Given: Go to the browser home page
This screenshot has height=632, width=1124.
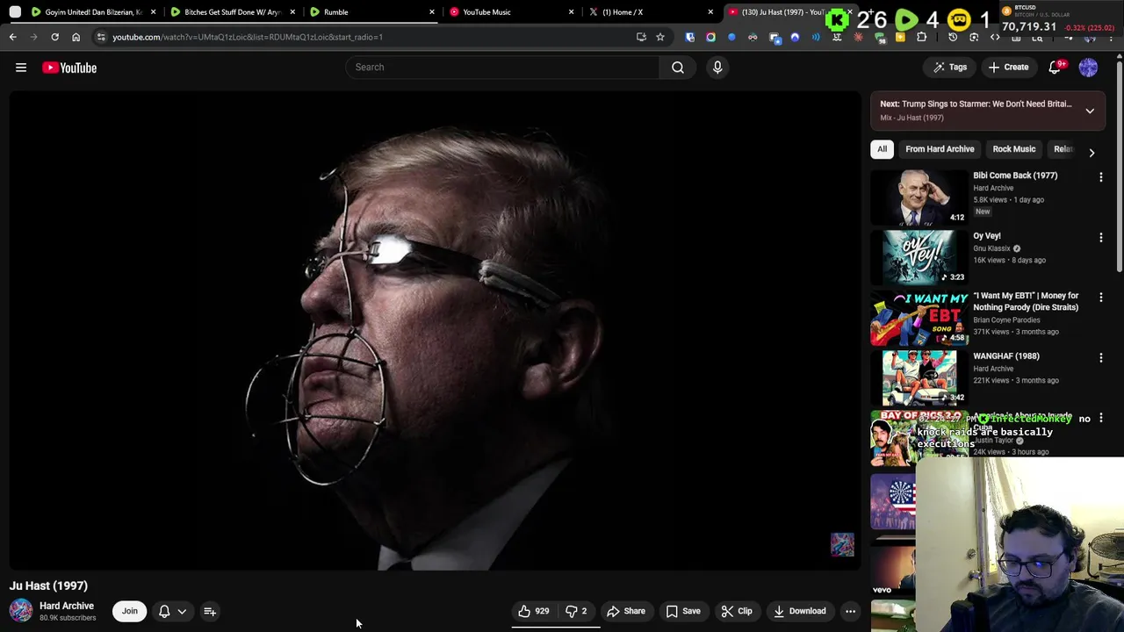Looking at the screenshot, I should [x=76, y=37].
